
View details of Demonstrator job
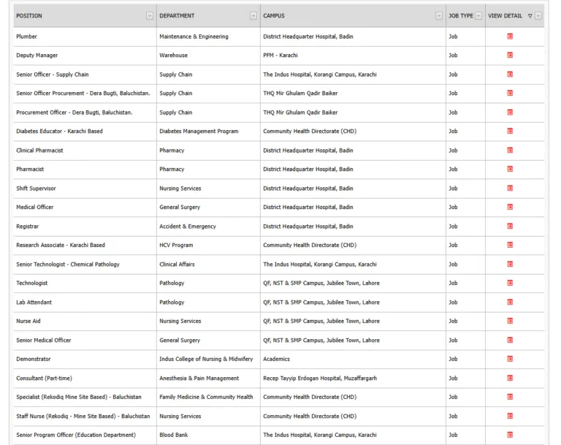click(510, 360)
